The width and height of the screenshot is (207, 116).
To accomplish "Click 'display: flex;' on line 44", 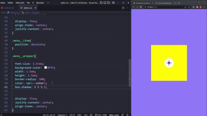I will point(26,21).
